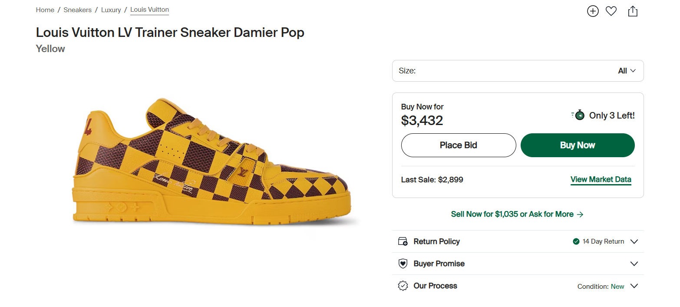Click the add to portfolio plus icon
The image size is (680, 307).
[593, 11]
